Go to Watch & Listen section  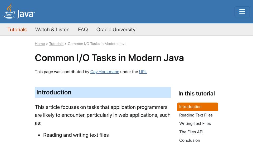pyautogui.click(x=52, y=30)
